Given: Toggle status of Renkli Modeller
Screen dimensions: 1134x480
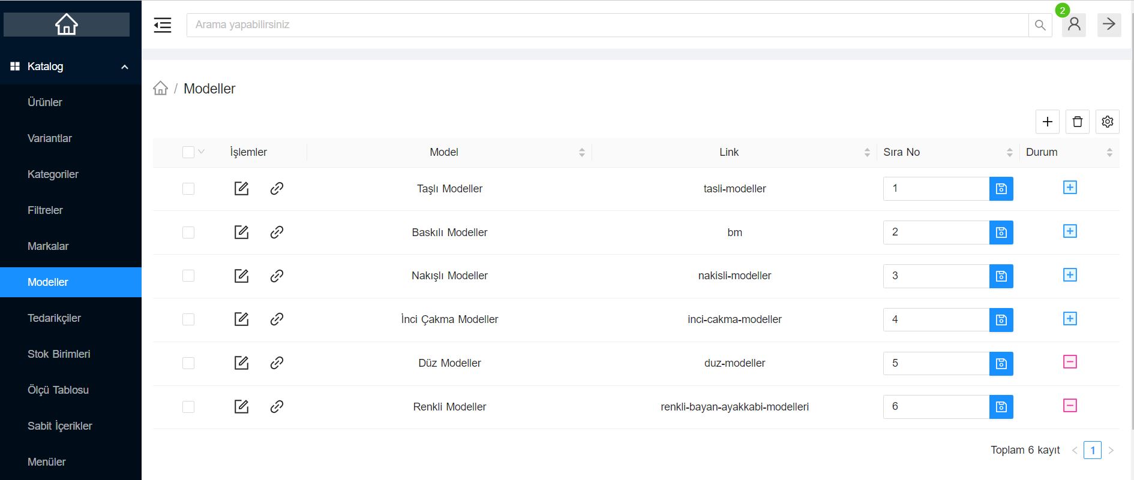Looking at the screenshot, I should pos(1070,406).
